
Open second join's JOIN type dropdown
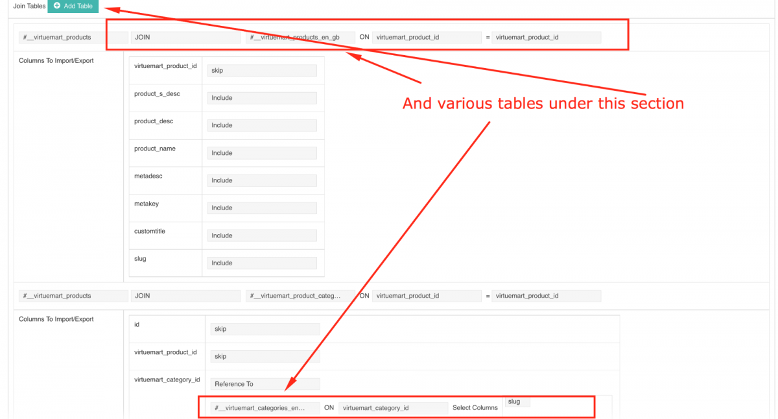185,296
